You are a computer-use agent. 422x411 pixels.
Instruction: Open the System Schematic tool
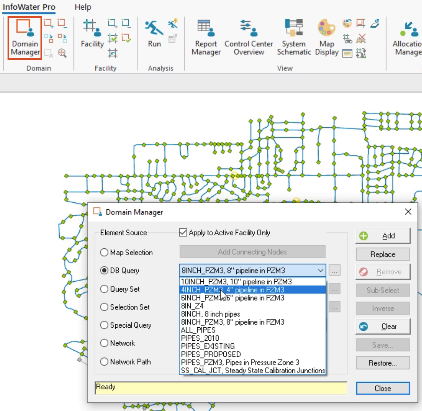[294, 38]
